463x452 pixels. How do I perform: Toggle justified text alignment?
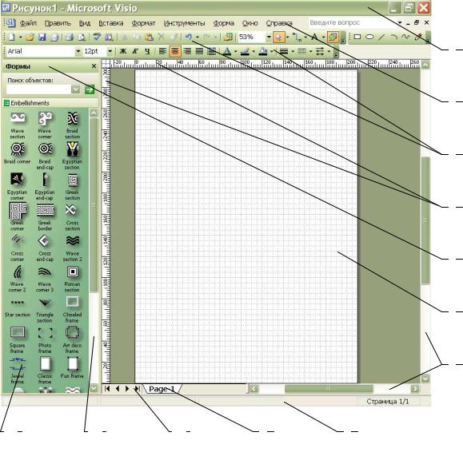click(200, 51)
